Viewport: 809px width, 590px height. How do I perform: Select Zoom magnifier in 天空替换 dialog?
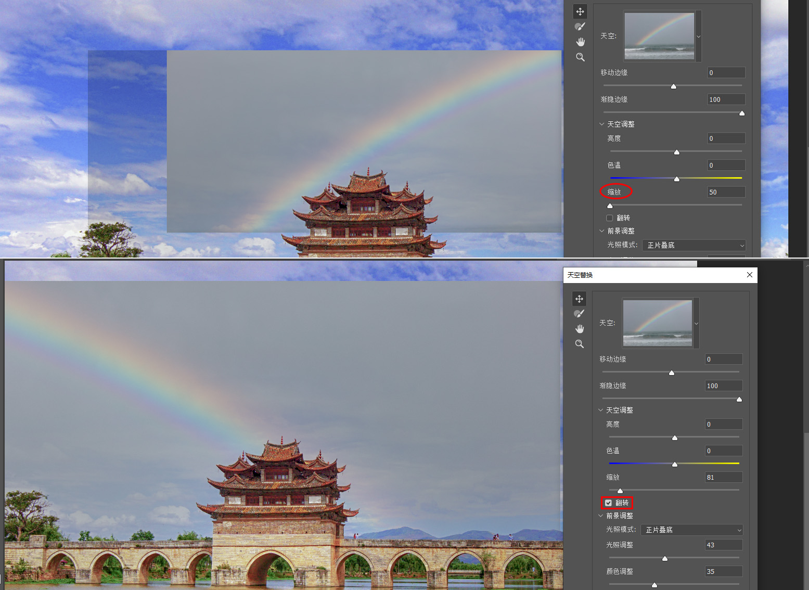click(579, 344)
